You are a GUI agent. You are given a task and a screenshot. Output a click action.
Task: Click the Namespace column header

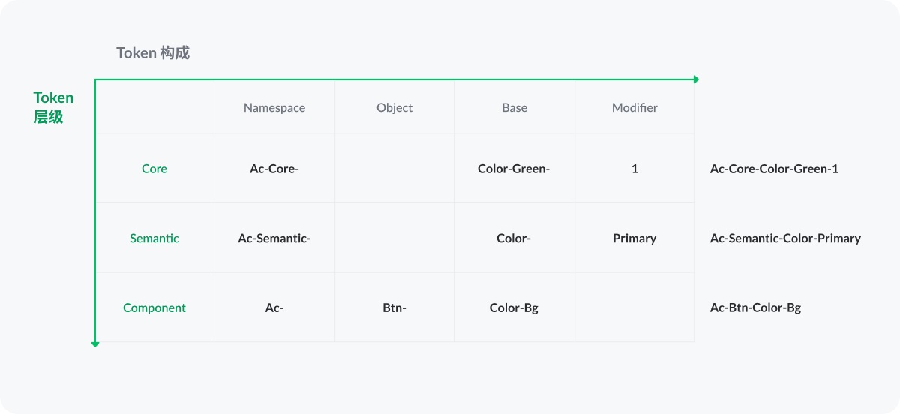pyautogui.click(x=274, y=107)
